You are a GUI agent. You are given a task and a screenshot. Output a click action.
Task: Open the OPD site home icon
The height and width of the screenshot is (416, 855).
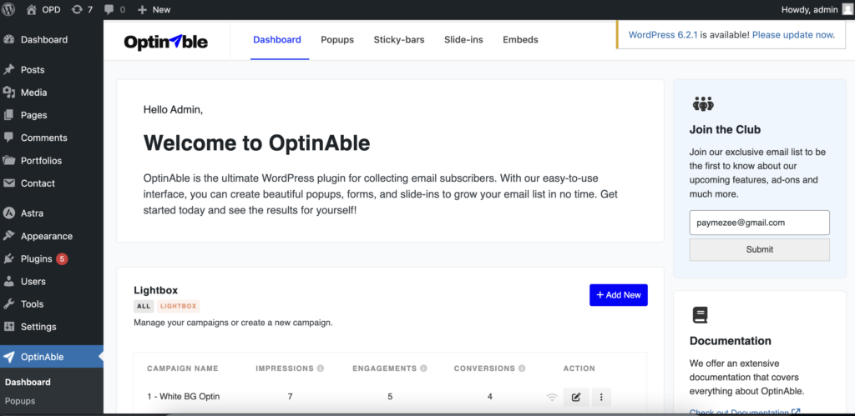pyautogui.click(x=32, y=9)
